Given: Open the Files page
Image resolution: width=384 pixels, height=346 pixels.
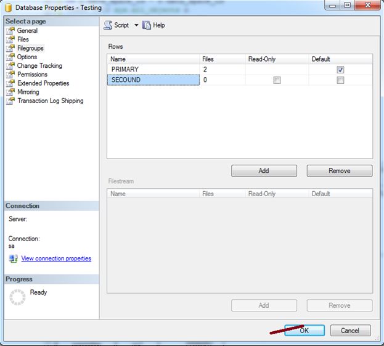Looking at the screenshot, I should point(23,39).
